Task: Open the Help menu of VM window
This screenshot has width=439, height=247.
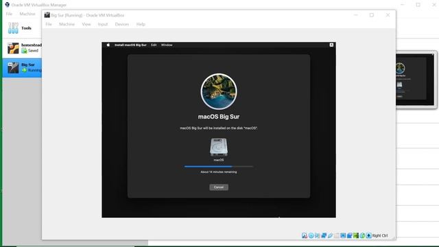Action: (141, 24)
